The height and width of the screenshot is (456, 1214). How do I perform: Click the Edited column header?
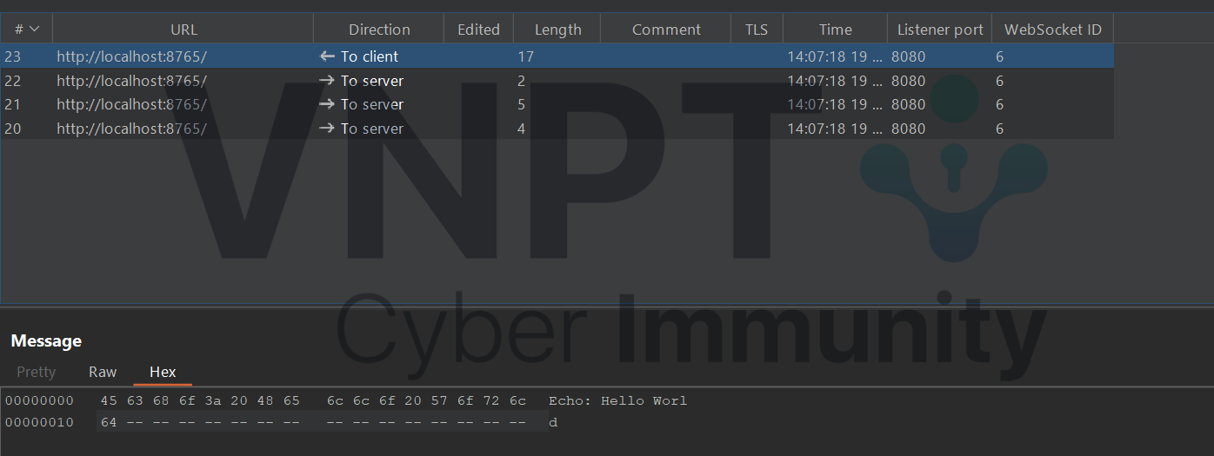[x=478, y=30]
